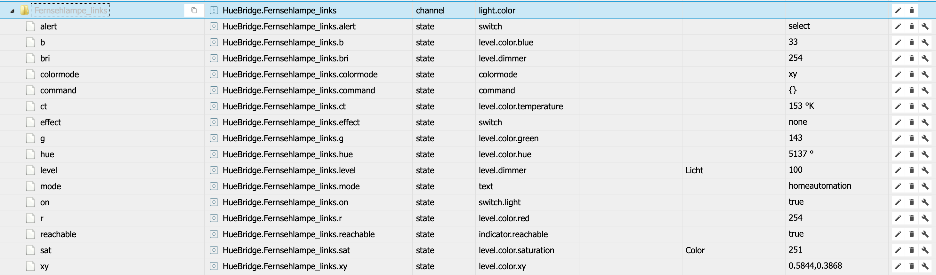
Task: Open custom settings wrench for alert
Action: 925,27
